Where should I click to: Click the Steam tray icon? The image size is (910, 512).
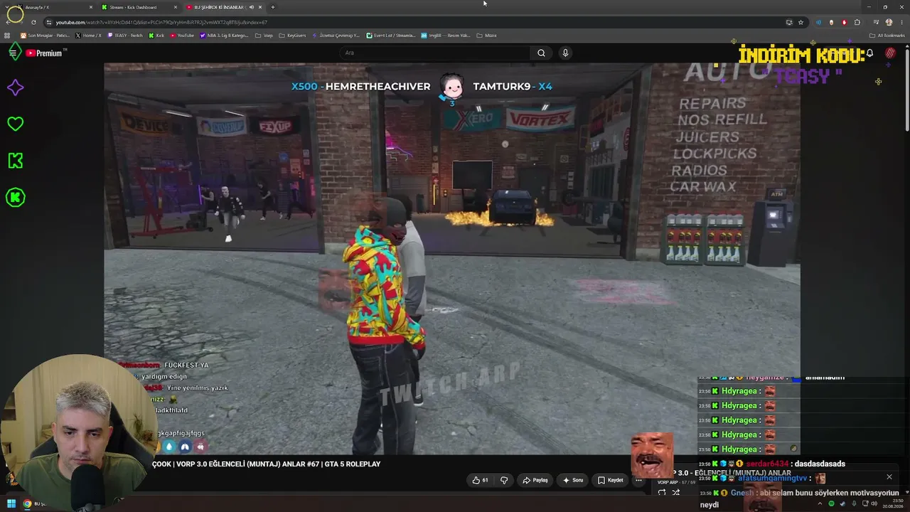pos(842,504)
